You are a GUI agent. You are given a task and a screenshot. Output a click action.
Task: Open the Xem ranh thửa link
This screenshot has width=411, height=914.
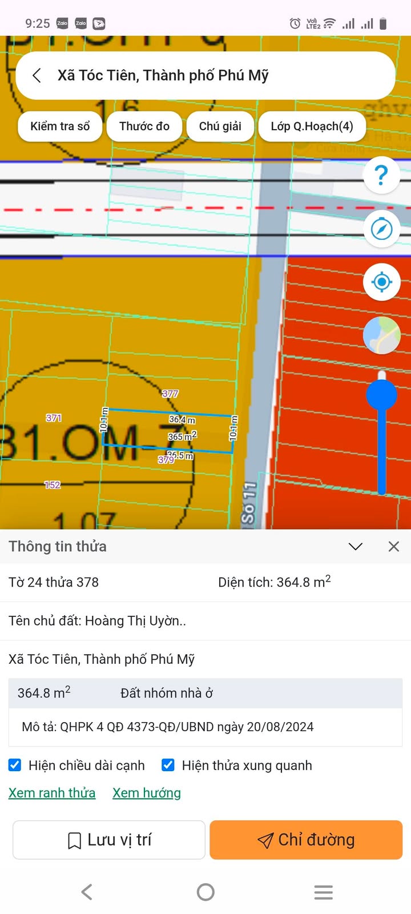(52, 793)
